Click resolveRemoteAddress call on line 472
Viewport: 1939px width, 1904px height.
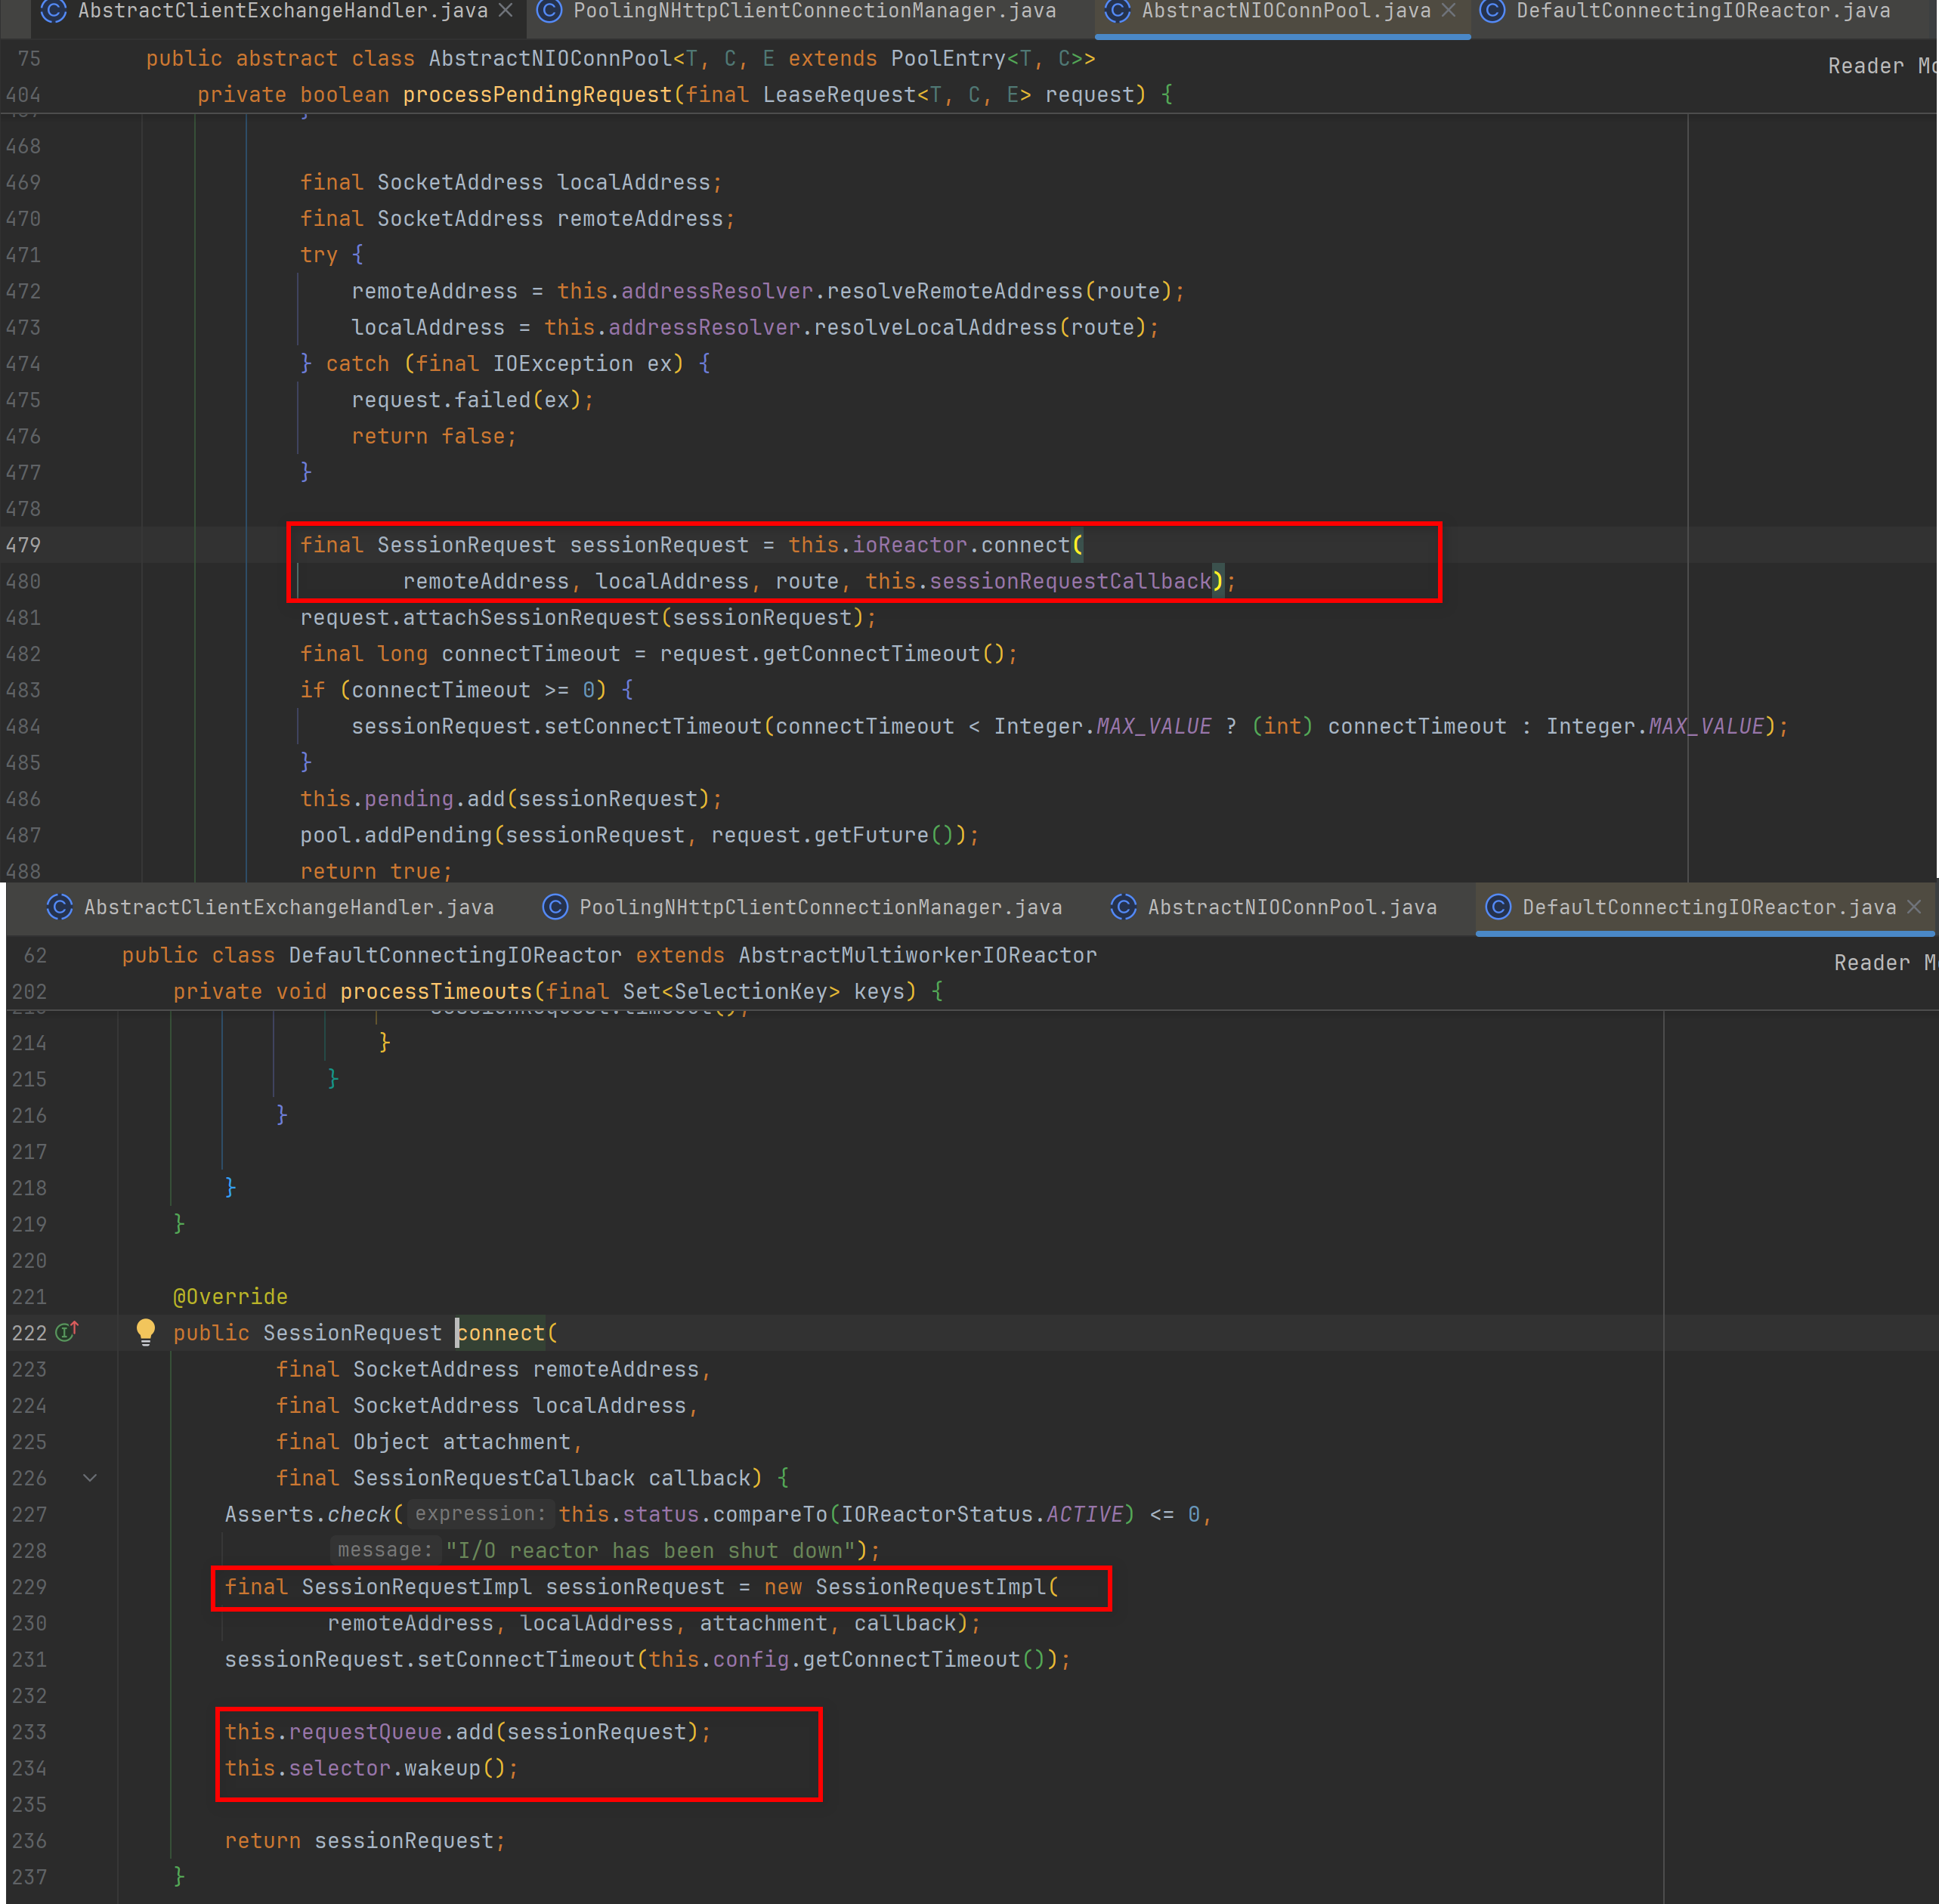pos(955,291)
